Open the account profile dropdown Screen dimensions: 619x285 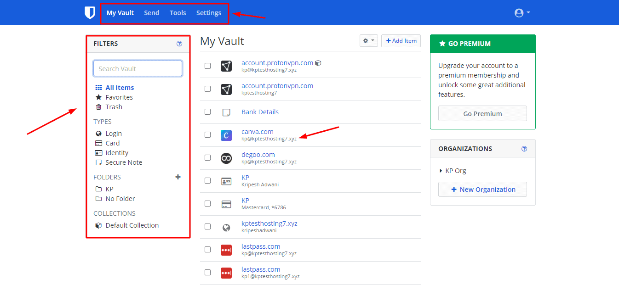522,13
